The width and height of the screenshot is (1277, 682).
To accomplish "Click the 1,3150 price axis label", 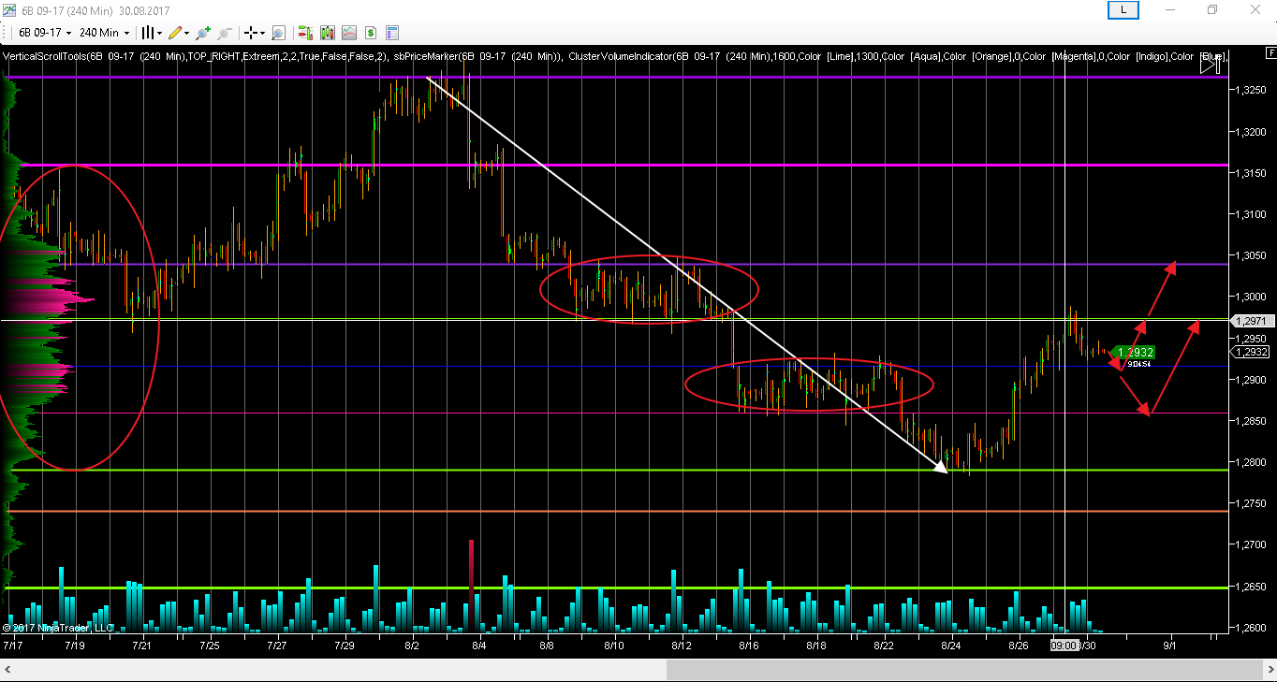I will pos(1253,173).
